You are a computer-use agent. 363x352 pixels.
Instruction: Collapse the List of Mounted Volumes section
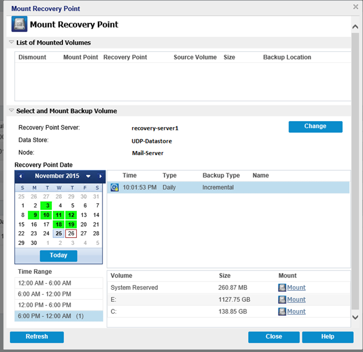(11, 42)
